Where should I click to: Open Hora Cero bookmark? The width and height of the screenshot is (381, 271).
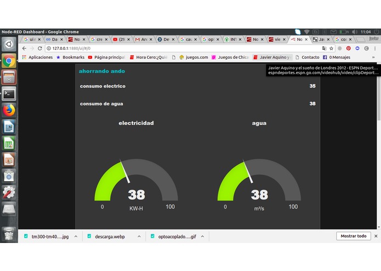pos(149,58)
